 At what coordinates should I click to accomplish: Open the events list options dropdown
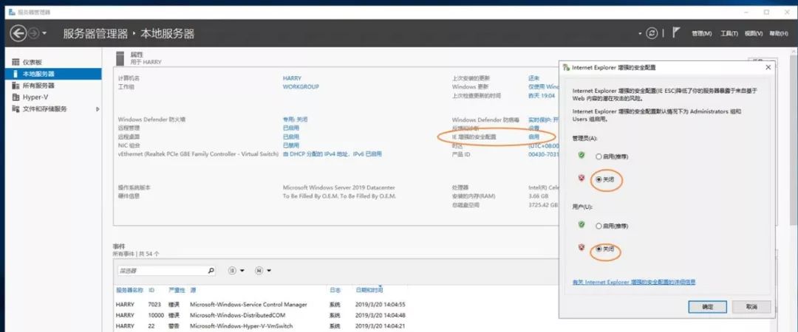(236, 271)
